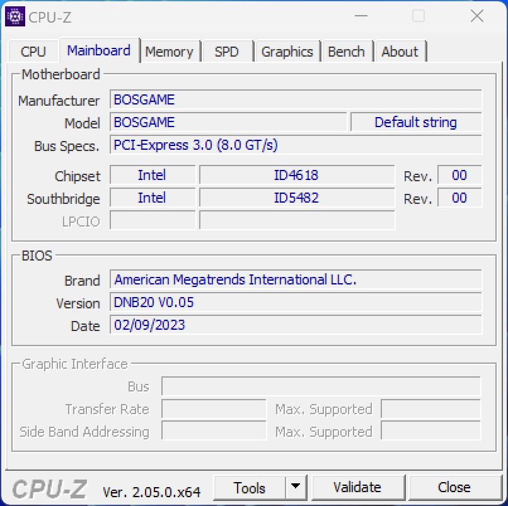Screen dimensions: 508x506
Task: Click the chipset ID4618 value
Action: 297,175
